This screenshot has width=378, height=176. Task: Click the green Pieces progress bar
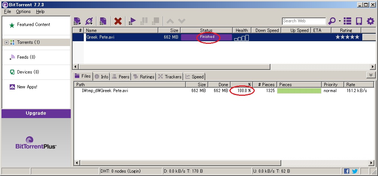(299, 91)
